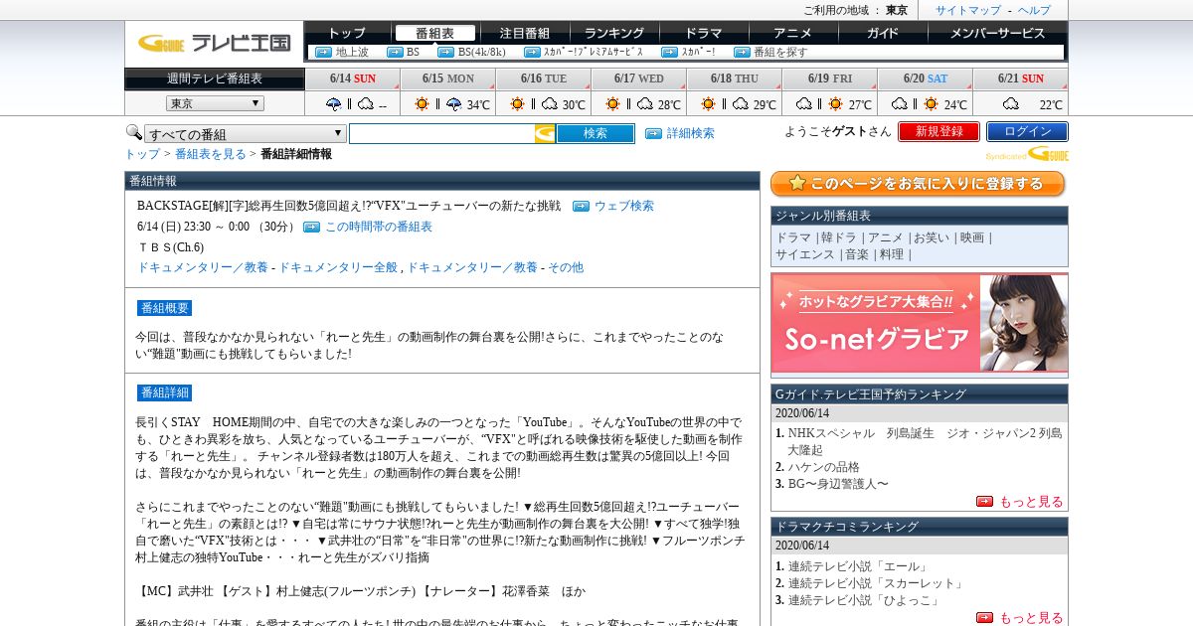Go to 番組表を見る in breadcrumb
1193x626 pixels.
pyautogui.click(x=211, y=154)
